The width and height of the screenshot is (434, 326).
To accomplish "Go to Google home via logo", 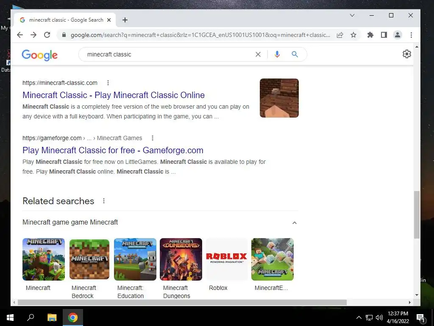I will [39, 55].
